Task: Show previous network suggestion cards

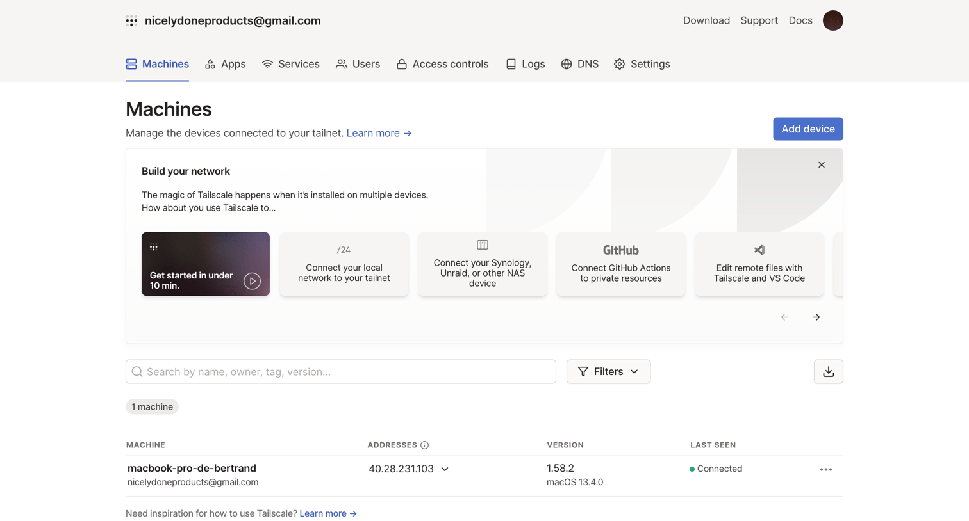Action: click(784, 317)
